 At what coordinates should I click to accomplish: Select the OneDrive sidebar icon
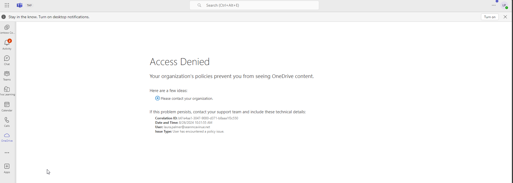click(x=7, y=137)
